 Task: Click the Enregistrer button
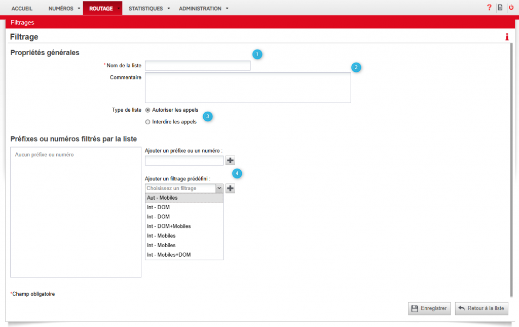429,308
